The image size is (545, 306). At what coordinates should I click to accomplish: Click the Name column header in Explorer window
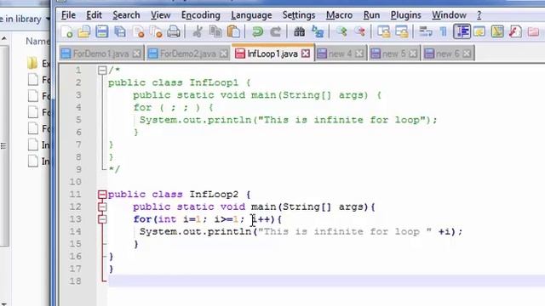coord(37,42)
